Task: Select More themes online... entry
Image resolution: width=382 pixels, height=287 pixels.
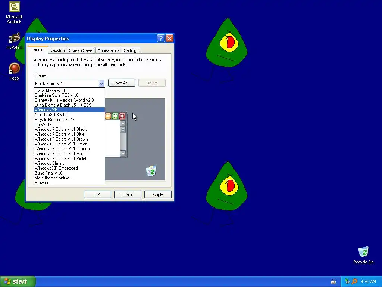Action: (69, 178)
